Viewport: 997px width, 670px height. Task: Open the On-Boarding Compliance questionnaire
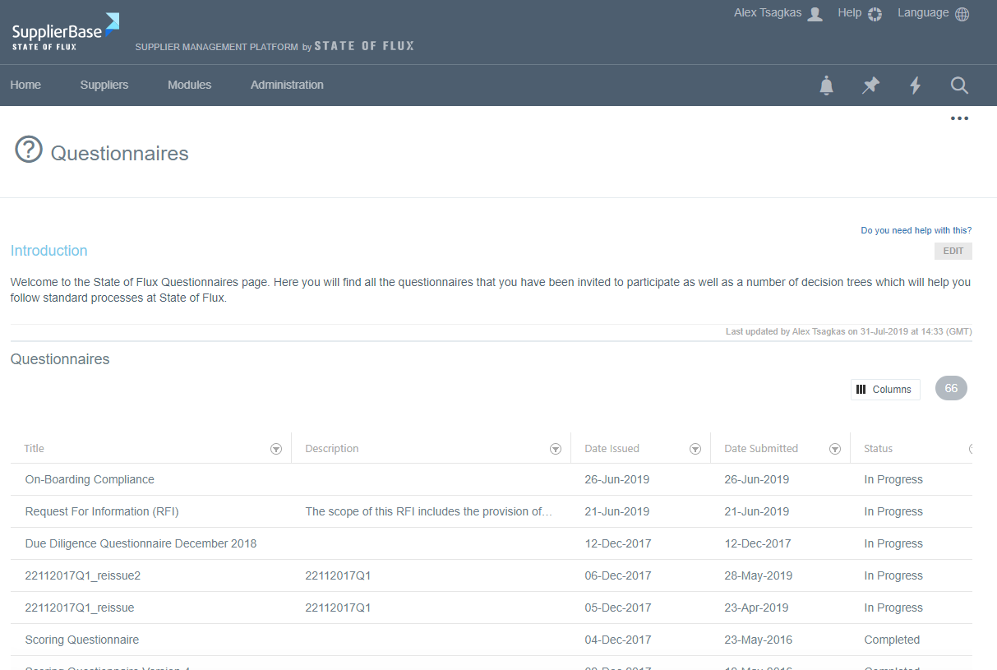(90, 479)
